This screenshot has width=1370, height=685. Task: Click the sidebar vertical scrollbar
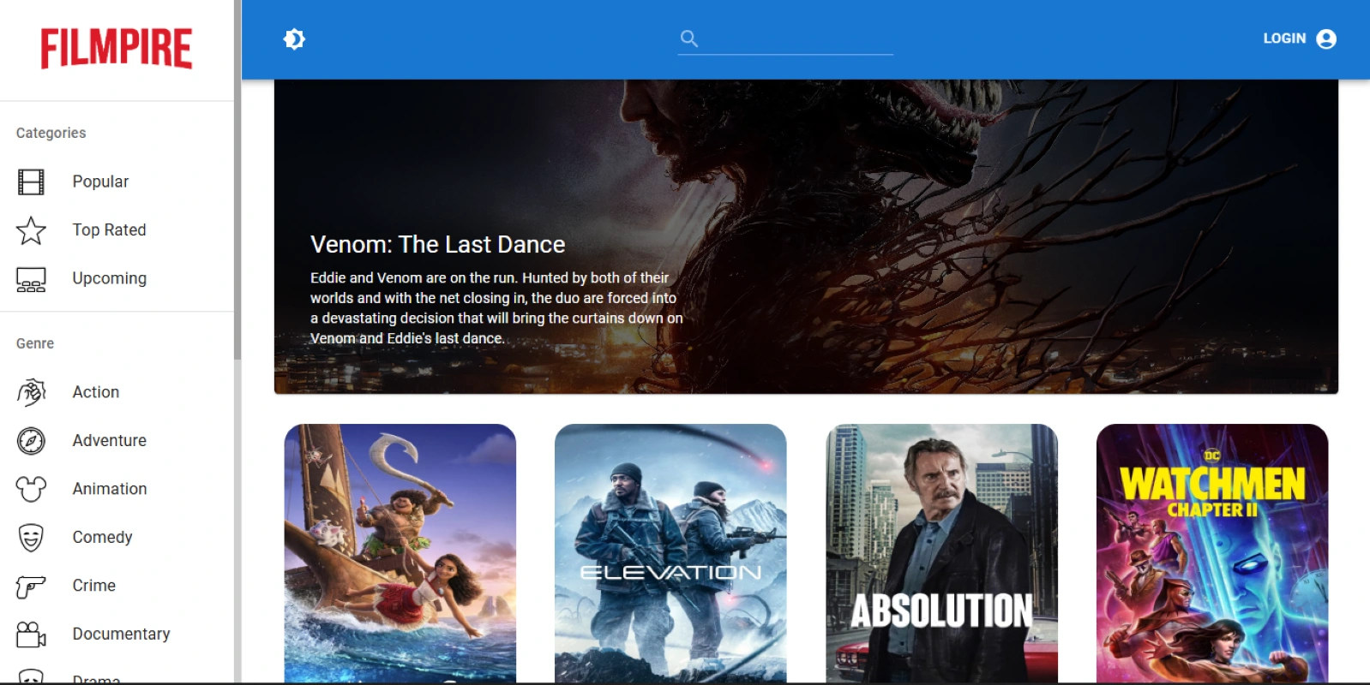(237, 180)
